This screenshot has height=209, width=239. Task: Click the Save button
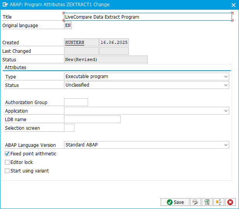(x=175, y=202)
